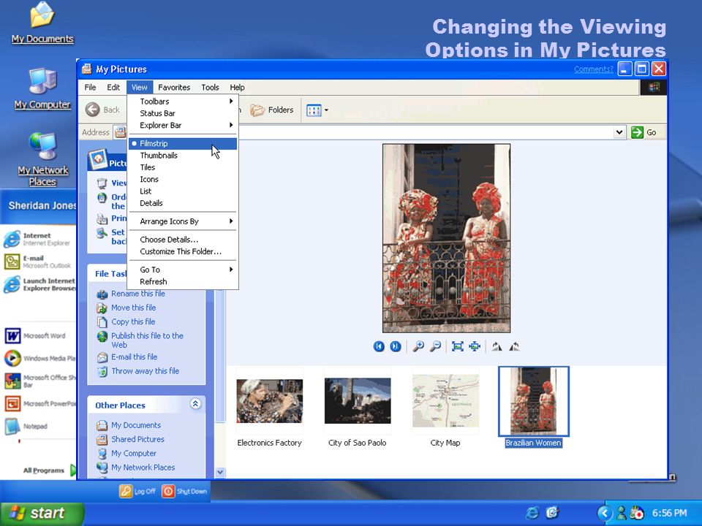
Task: Open the Favorites menu
Action: click(x=174, y=88)
